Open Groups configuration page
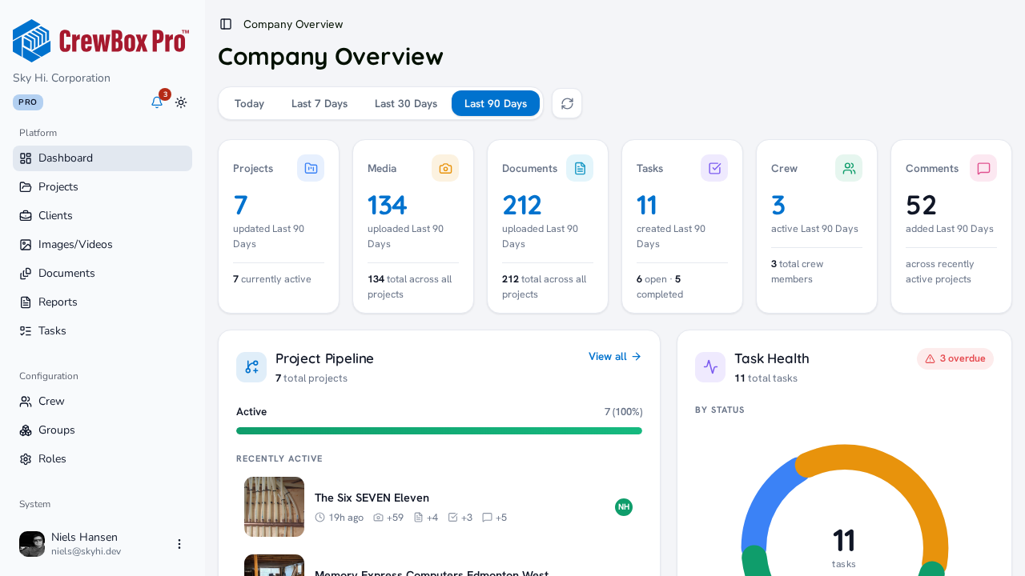The width and height of the screenshot is (1025, 576). click(x=102, y=430)
